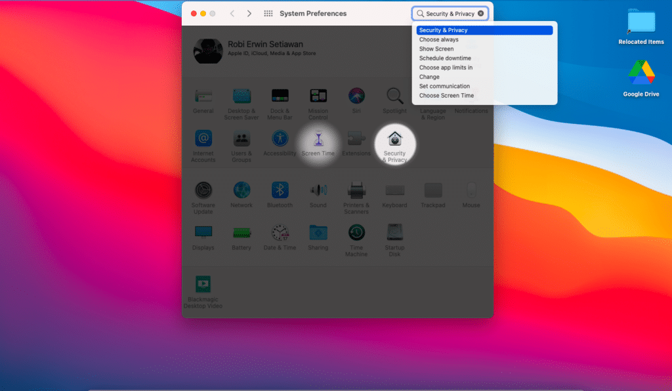
Task: Open Sound preferences
Action: (318, 195)
